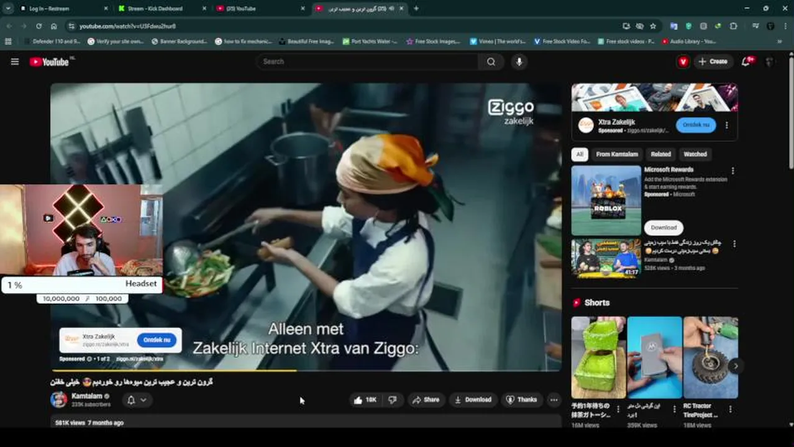Screen dimensions: 794x447
Task: Start voice search with microphone icon
Action: click(x=519, y=61)
